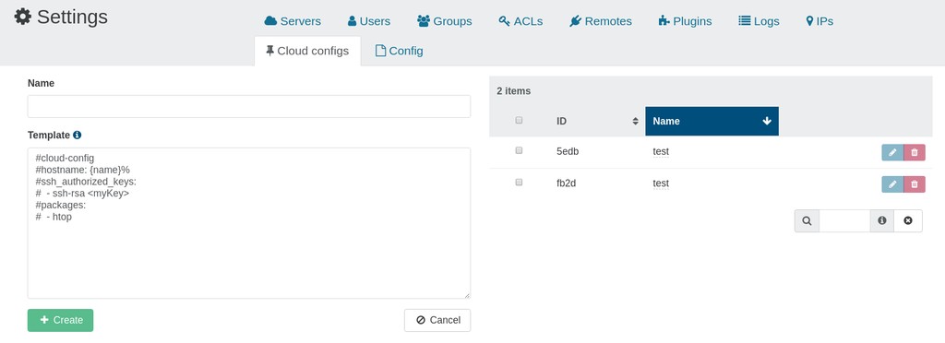Open the Servers tab

pos(293,21)
